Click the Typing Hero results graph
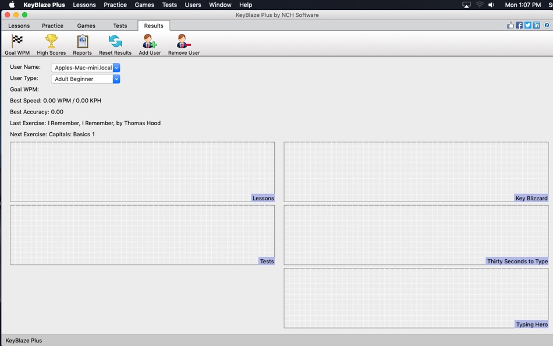The width and height of the screenshot is (553, 346). (x=416, y=298)
